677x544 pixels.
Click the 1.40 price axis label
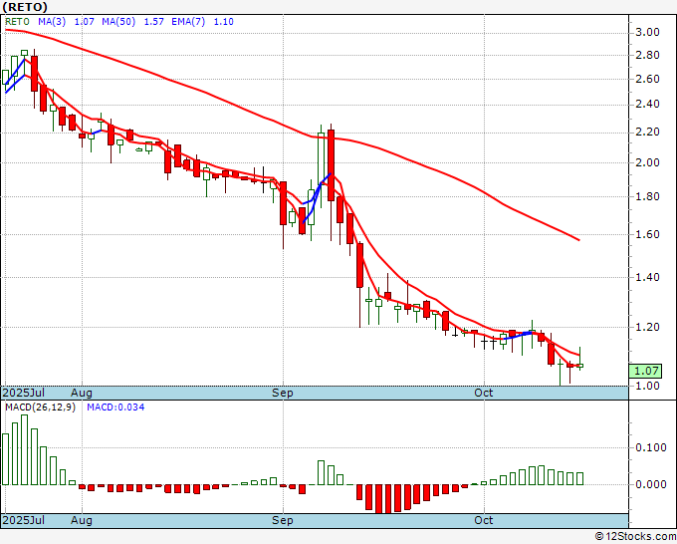(x=647, y=277)
